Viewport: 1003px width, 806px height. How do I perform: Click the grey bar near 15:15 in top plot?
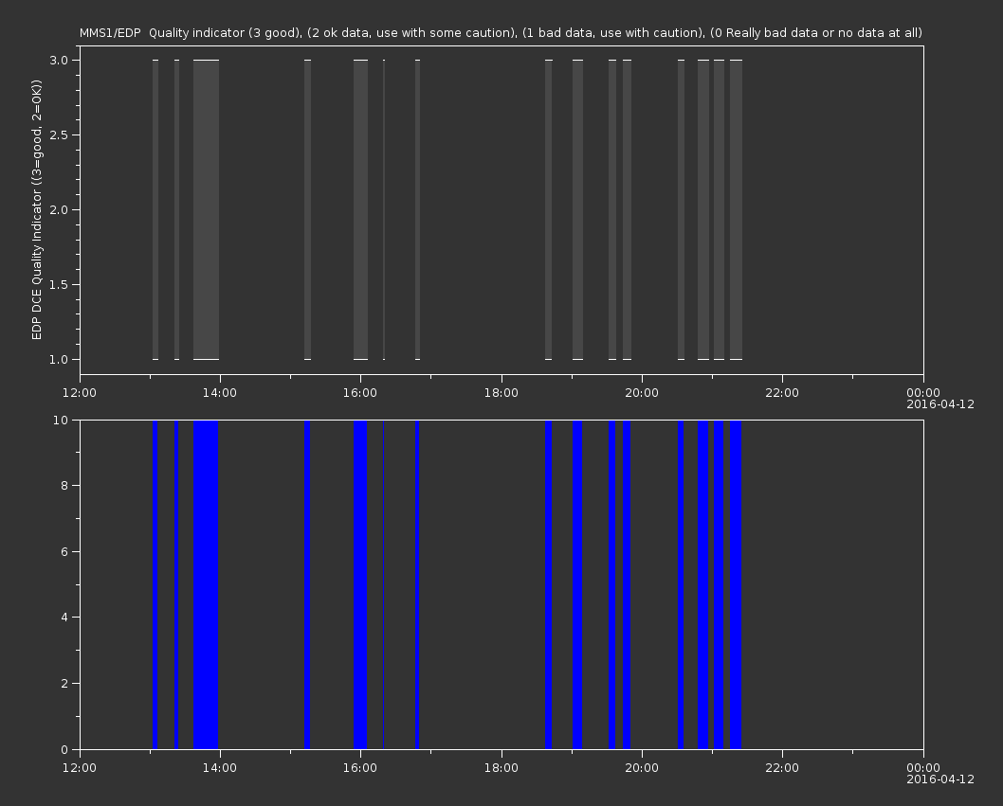(x=308, y=209)
